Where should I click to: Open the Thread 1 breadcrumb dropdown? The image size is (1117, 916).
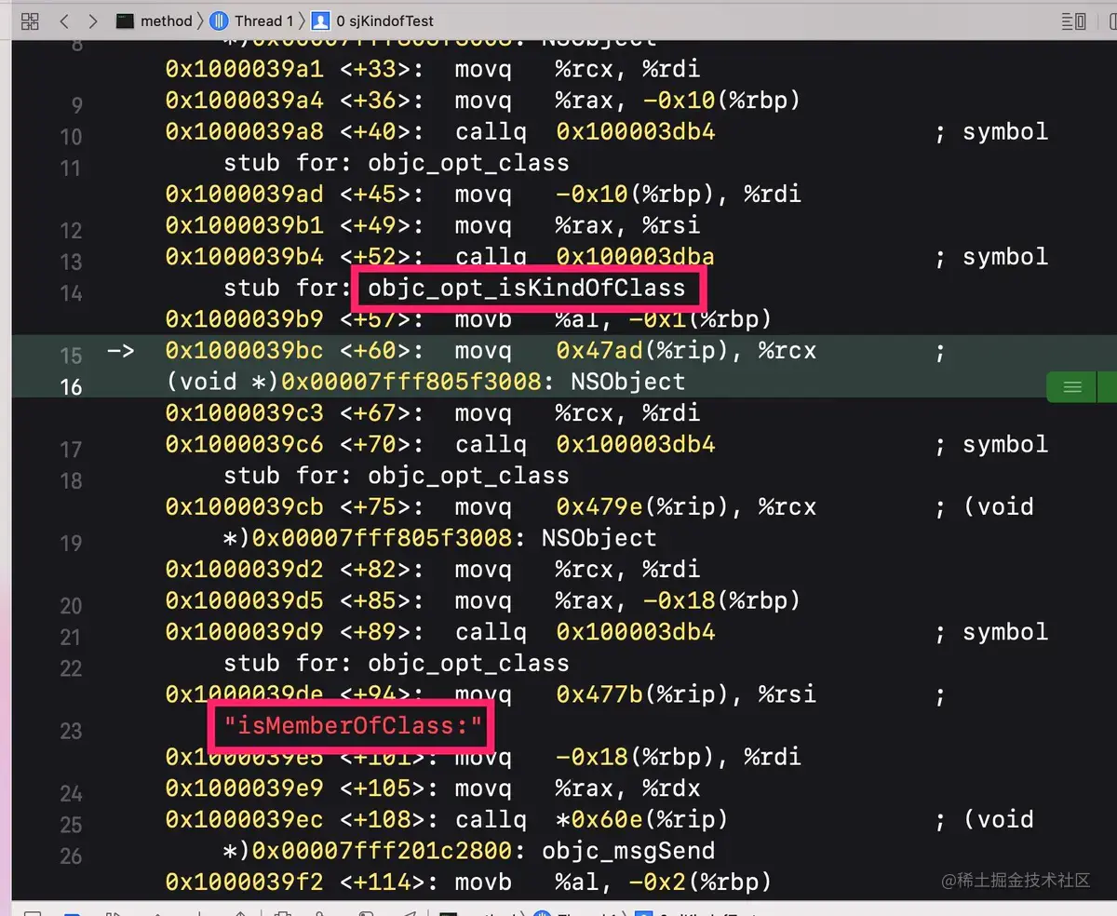click(263, 20)
